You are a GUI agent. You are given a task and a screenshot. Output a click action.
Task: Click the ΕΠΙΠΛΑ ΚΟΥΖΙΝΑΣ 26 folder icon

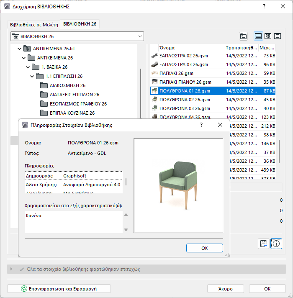[44, 113]
